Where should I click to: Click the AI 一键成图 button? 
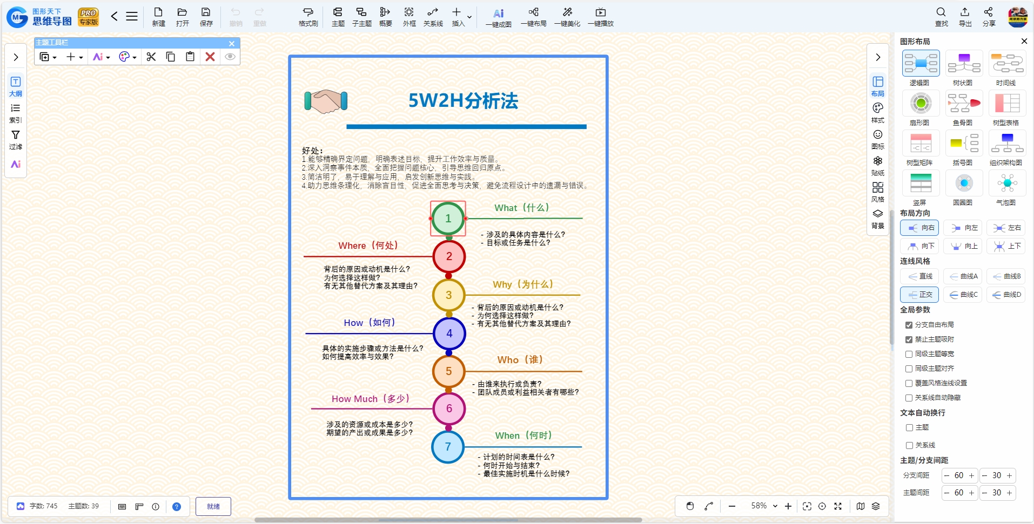tap(498, 17)
